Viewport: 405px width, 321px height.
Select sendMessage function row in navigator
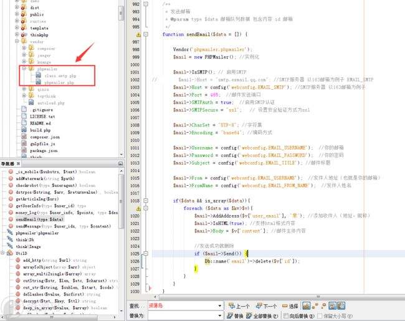(59, 226)
